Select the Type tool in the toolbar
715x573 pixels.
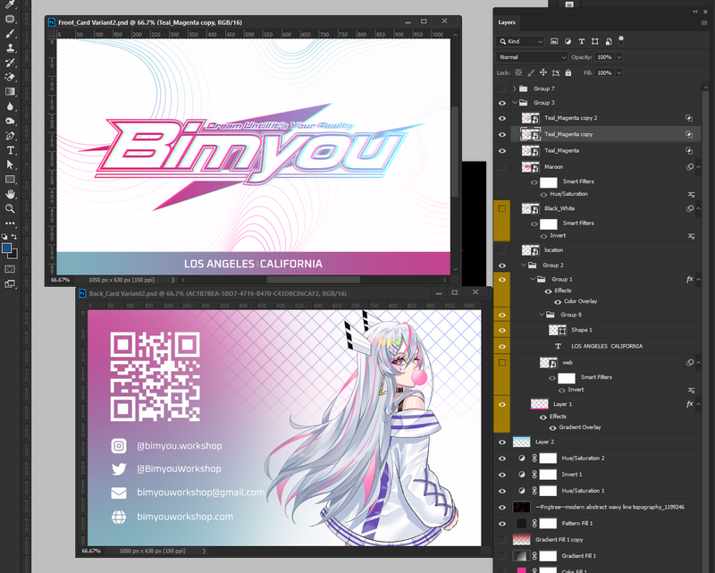pos(11,150)
